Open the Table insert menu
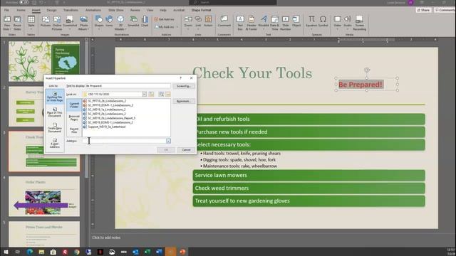This screenshot has width=456, height=256. pyautogui.click(x=31, y=22)
